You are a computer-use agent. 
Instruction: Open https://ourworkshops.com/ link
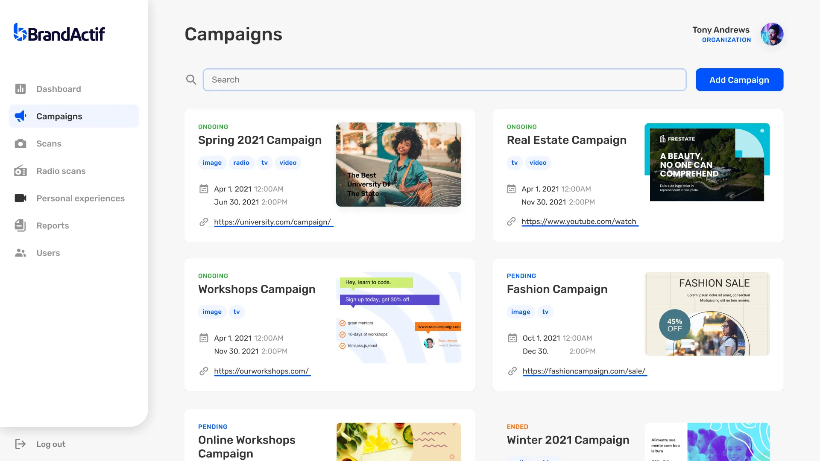pos(262,371)
